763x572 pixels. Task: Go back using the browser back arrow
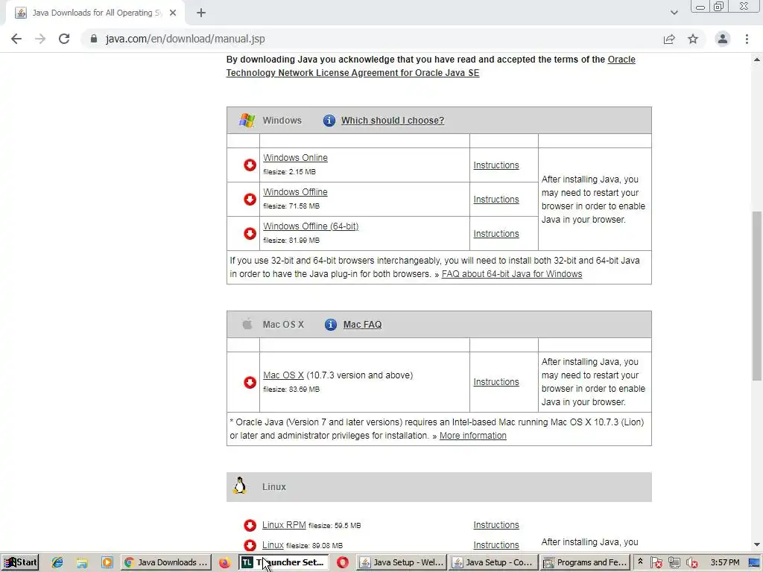pyautogui.click(x=16, y=39)
